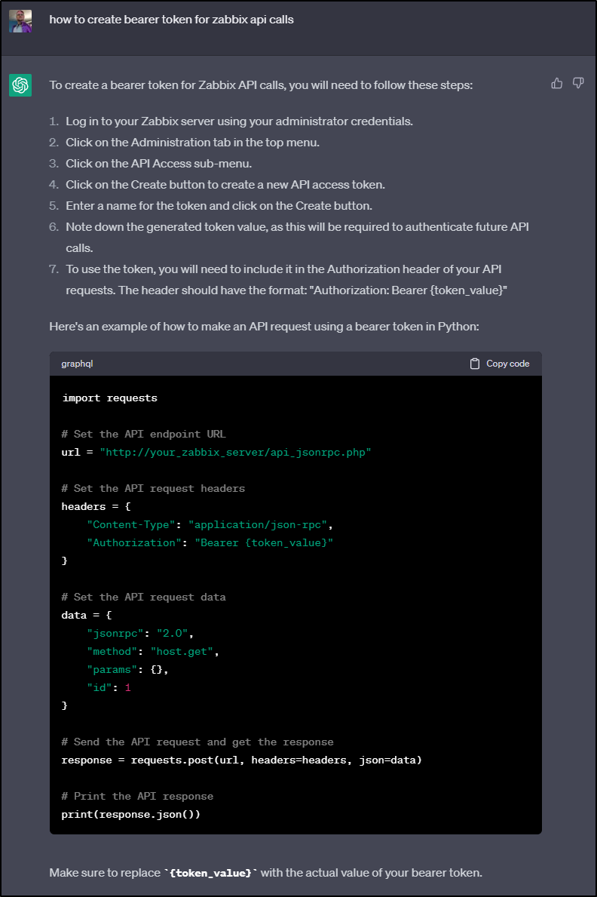Click step 7 about Authorization header

pyautogui.click(x=286, y=280)
